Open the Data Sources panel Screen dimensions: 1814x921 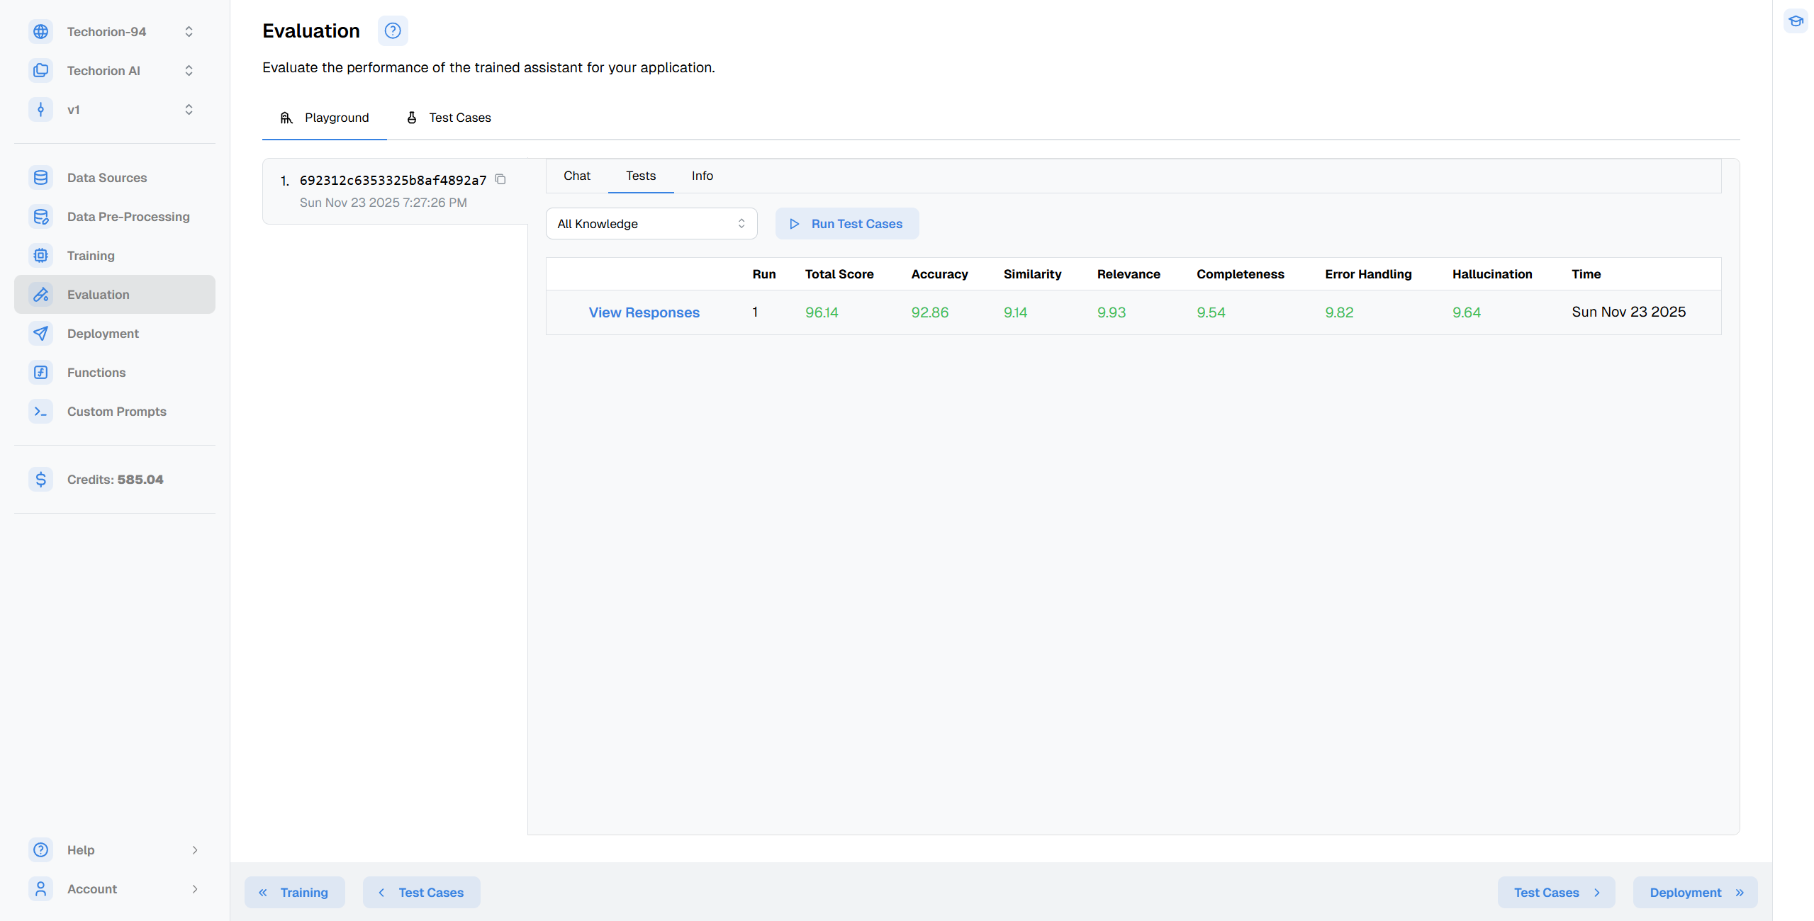(40, 177)
